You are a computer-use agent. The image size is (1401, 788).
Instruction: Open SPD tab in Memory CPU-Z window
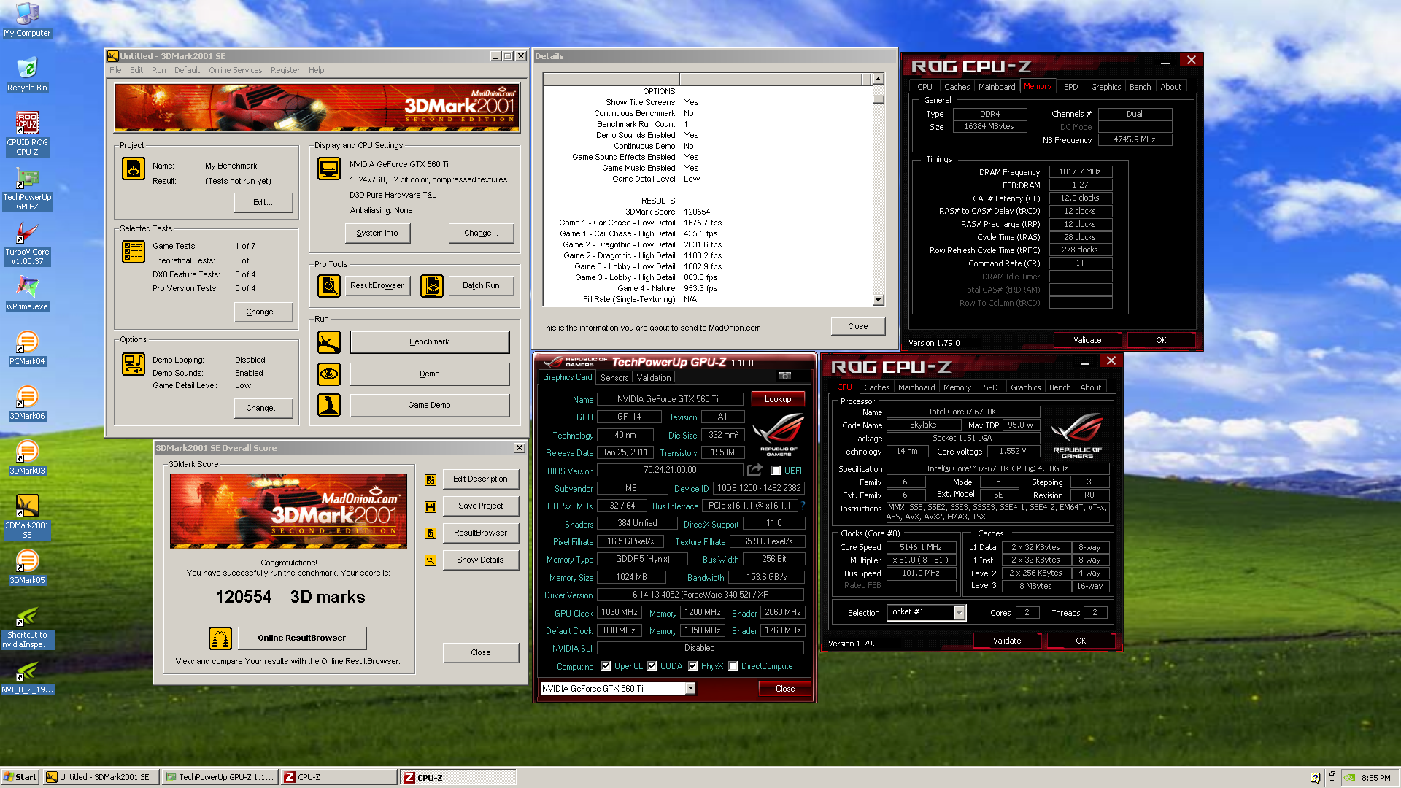(1071, 87)
